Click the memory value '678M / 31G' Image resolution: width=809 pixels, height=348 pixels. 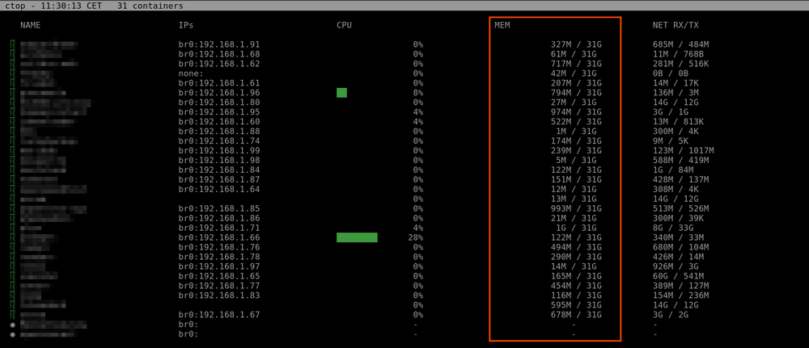tap(576, 315)
